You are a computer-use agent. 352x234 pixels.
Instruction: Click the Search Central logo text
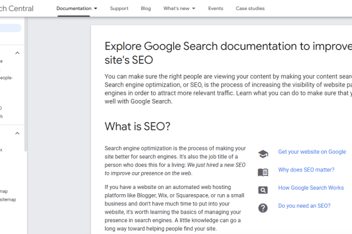(x=16, y=9)
